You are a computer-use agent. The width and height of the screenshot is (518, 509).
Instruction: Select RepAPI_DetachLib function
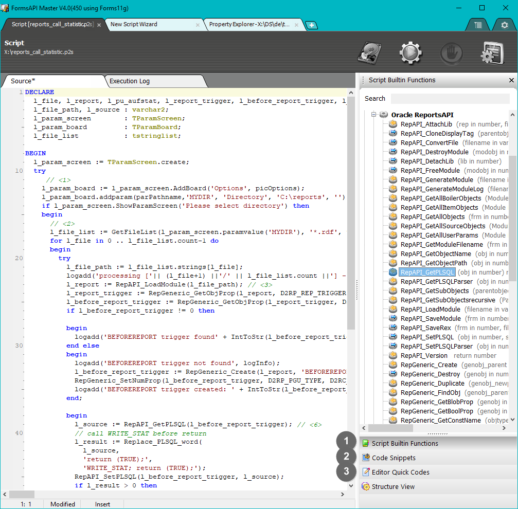tap(427, 161)
